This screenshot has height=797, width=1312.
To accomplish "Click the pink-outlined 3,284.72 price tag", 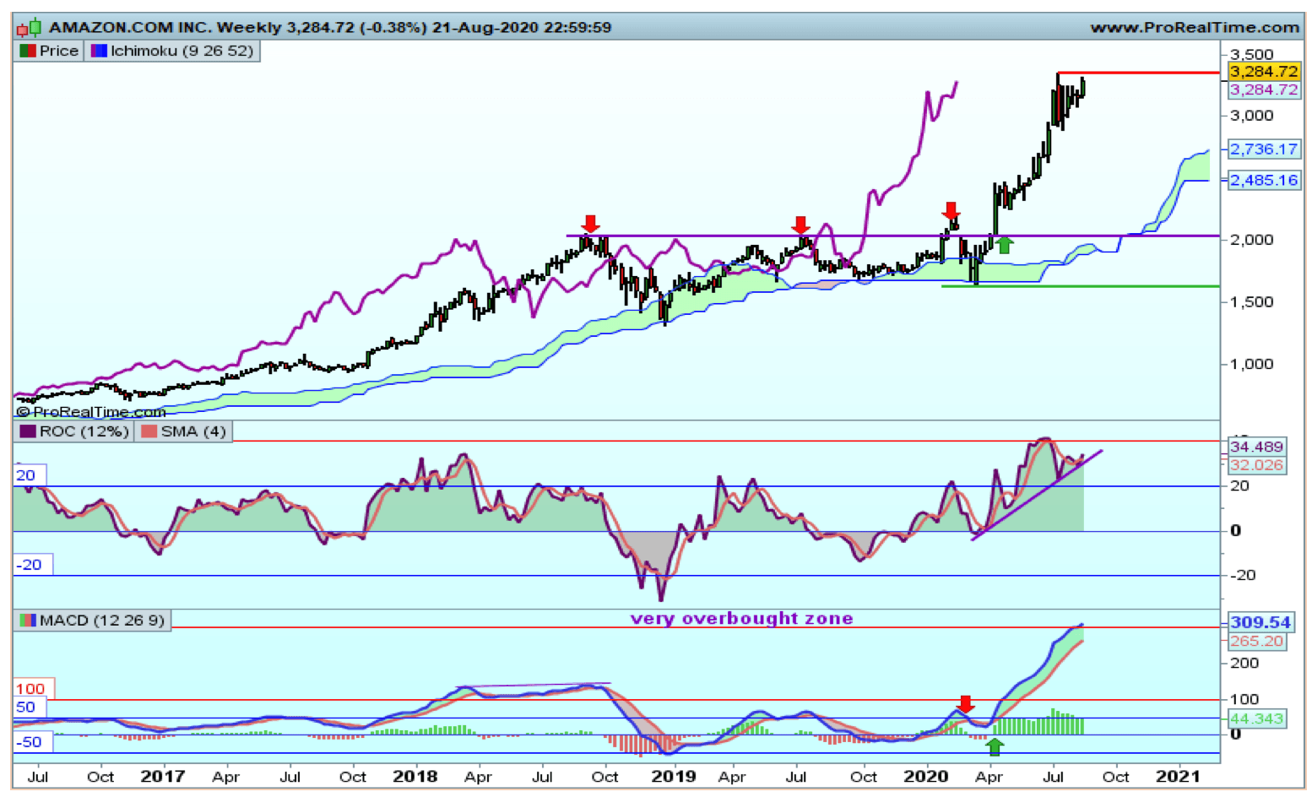I will pyautogui.click(x=1264, y=90).
